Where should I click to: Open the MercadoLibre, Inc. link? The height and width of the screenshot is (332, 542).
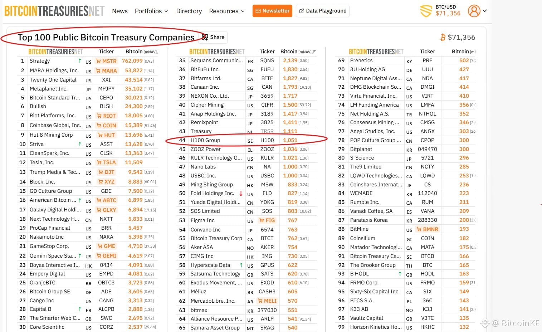point(213,301)
